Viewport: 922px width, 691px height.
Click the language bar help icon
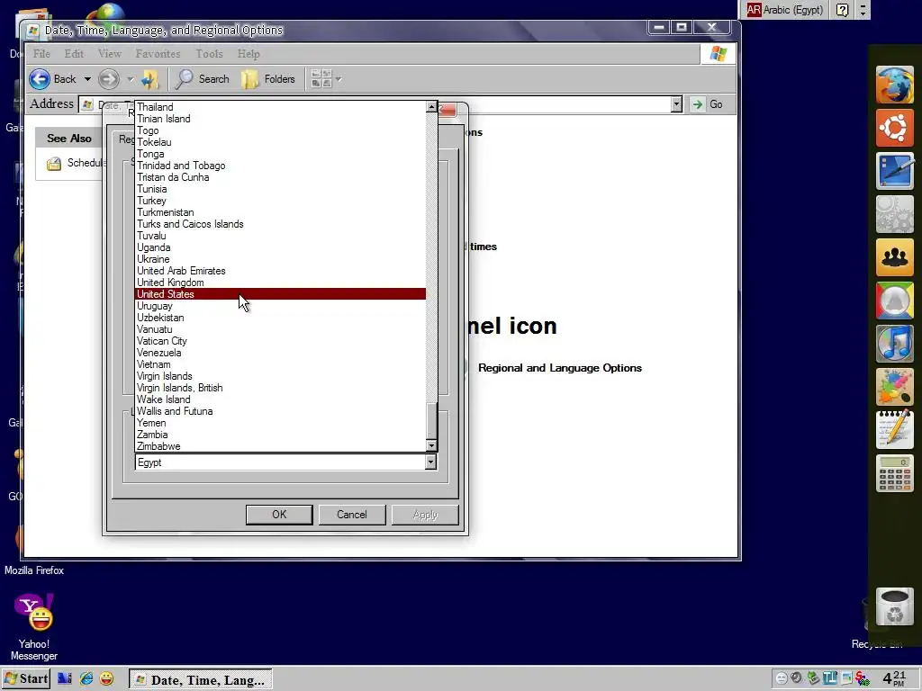(x=842, y=9)
